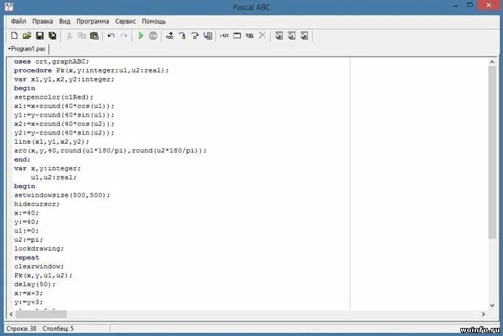The height and width of the screenshot is (336, 503).
Task: Click the vertical scrollbar thumb
Action: tap(492, 152)
